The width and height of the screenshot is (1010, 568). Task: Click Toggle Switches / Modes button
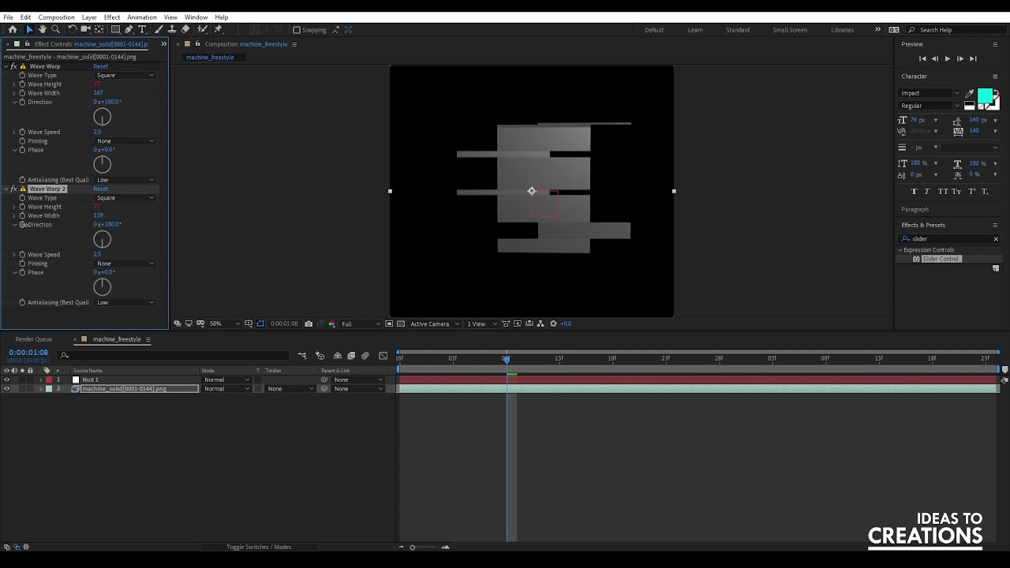[x=259, y=547]
